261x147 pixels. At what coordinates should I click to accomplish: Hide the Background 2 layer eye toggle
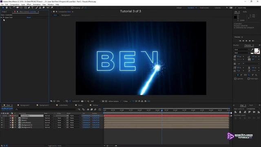(x=2, y=125)
